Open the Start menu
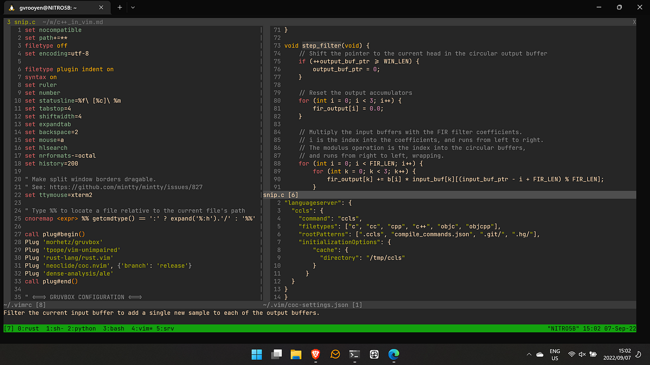 pos(257,355)
